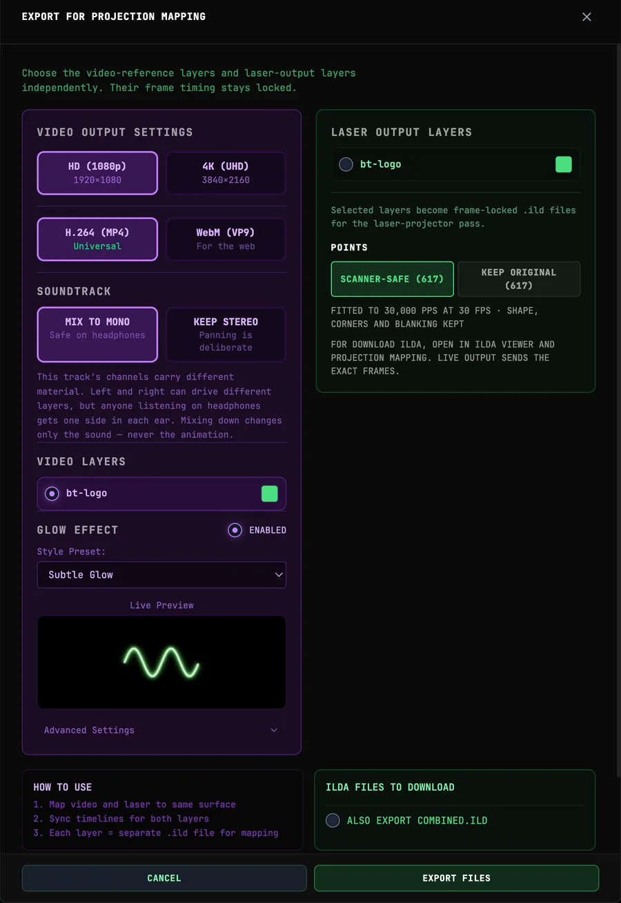Open green color swatch of bt-logo laser layer
This screenshot has width=621, height=903.
tap(564, 164)
